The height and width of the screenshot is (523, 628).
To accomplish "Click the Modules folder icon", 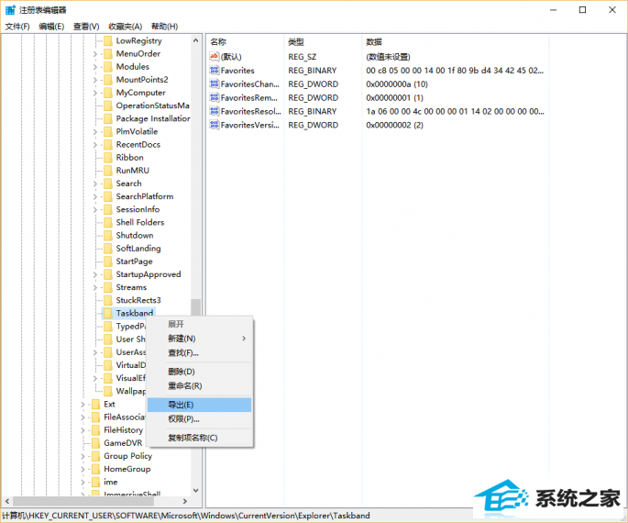I will pyautogui.click(x=108, y=67).
